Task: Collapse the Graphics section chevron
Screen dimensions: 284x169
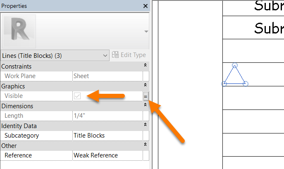Action: tap(145, 86)
